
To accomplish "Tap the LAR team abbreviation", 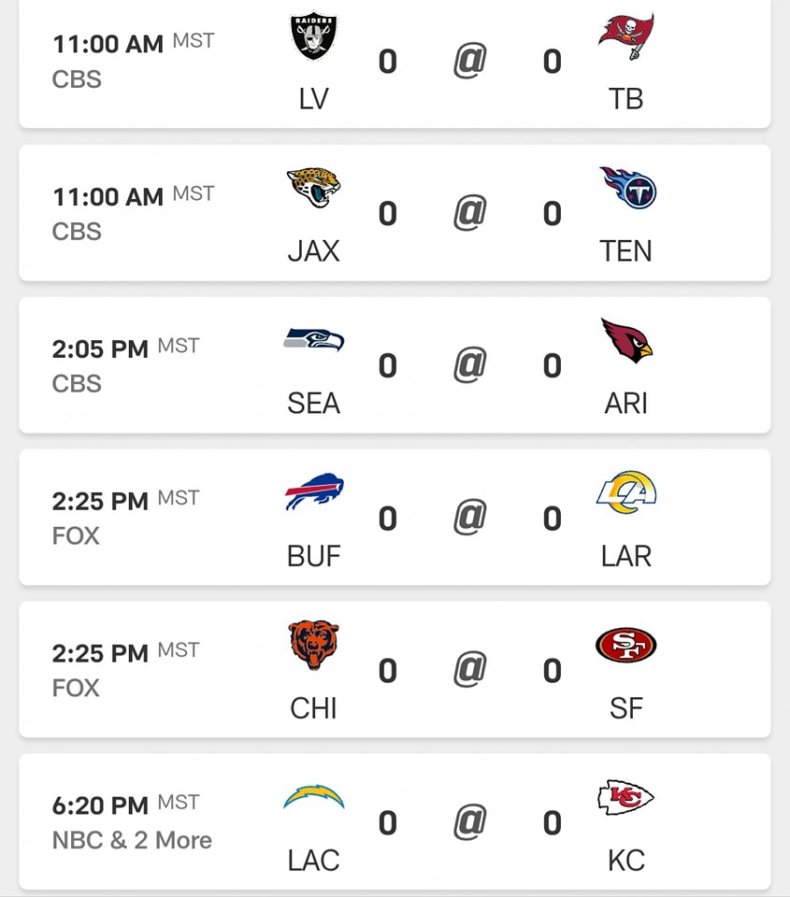I will 626,556.
